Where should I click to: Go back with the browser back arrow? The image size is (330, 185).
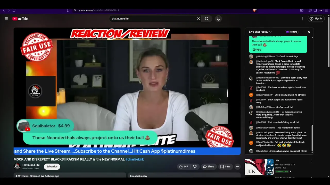(x=4, y=10)
